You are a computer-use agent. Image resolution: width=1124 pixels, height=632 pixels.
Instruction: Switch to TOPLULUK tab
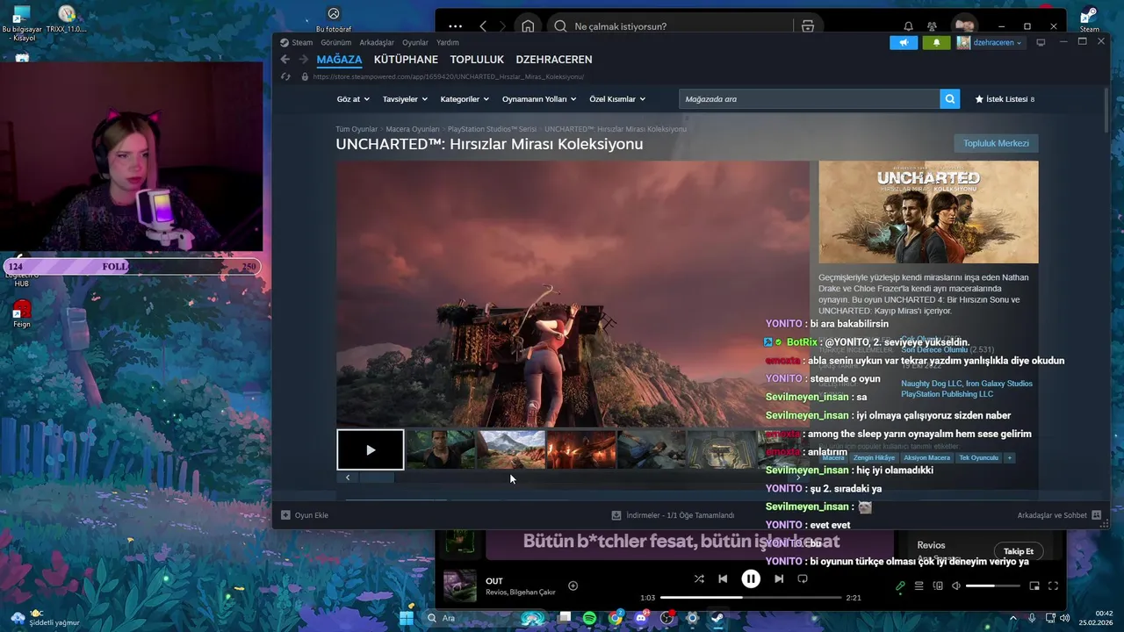tap(477, 60)
